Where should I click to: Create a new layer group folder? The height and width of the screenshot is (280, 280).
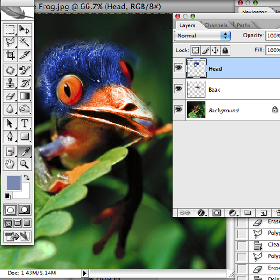point(247,212)
